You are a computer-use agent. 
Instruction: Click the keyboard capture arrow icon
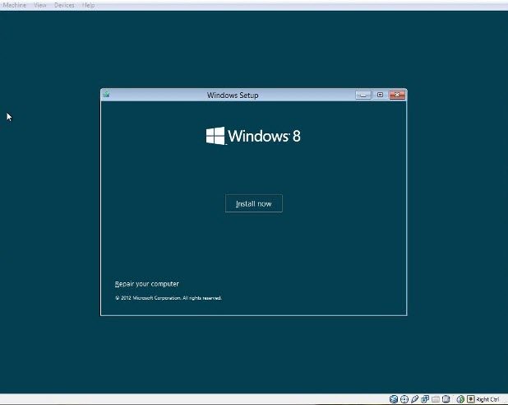471,399
